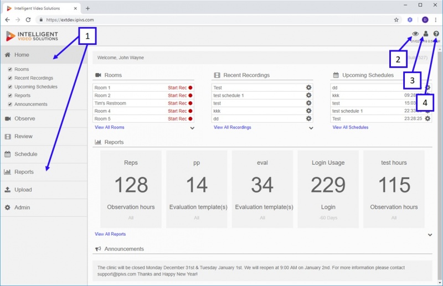Viewport: 443px width, 286px height.
Task: Toggle the Announcements checkbox
Action: (10, 104)
